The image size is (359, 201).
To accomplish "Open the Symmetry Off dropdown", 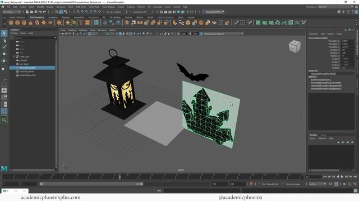I will 139,12.
